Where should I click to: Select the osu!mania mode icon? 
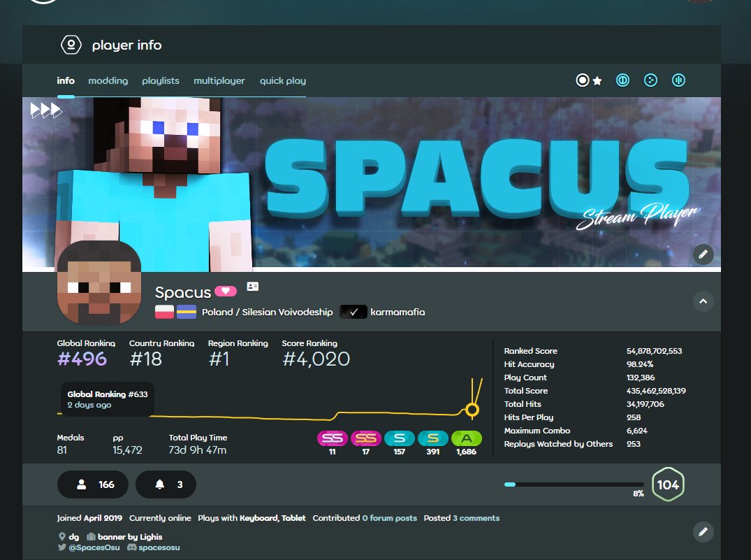[x=678, y=80]
